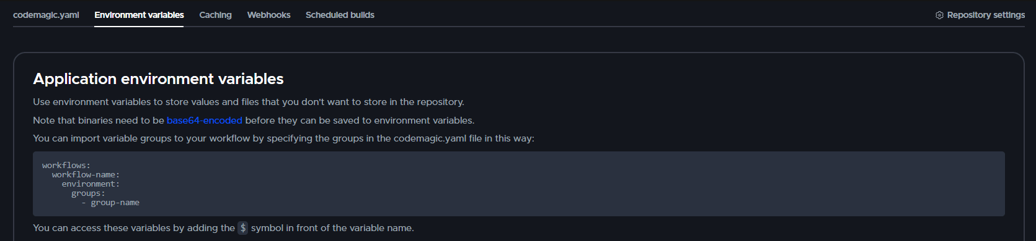This screenshot has height=241, width=1036.
Task: Click the 'You can import variable groups' sentence
Action: click(x=283, y=138)
